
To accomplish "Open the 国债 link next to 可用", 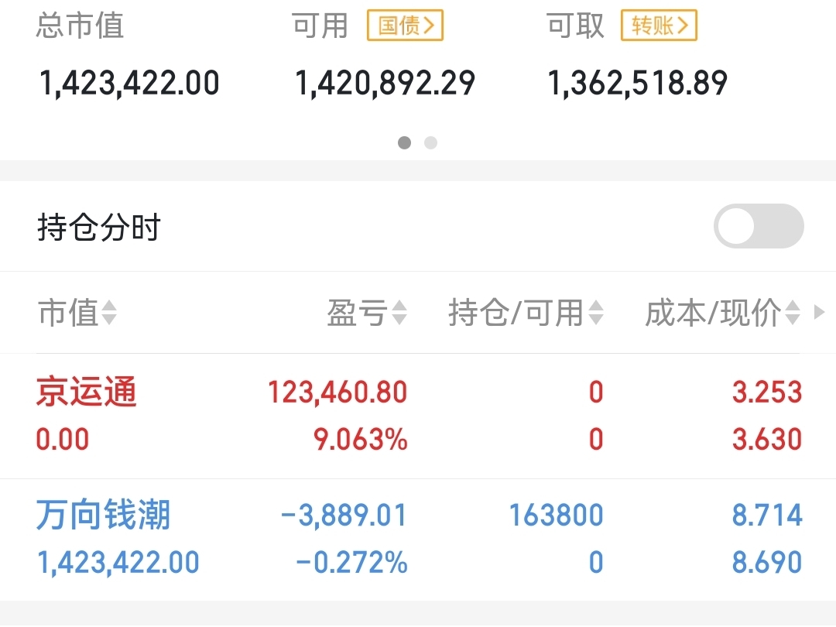I will [405, 25].
